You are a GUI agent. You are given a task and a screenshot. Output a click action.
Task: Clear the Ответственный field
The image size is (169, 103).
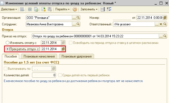[x=161, y=24]
